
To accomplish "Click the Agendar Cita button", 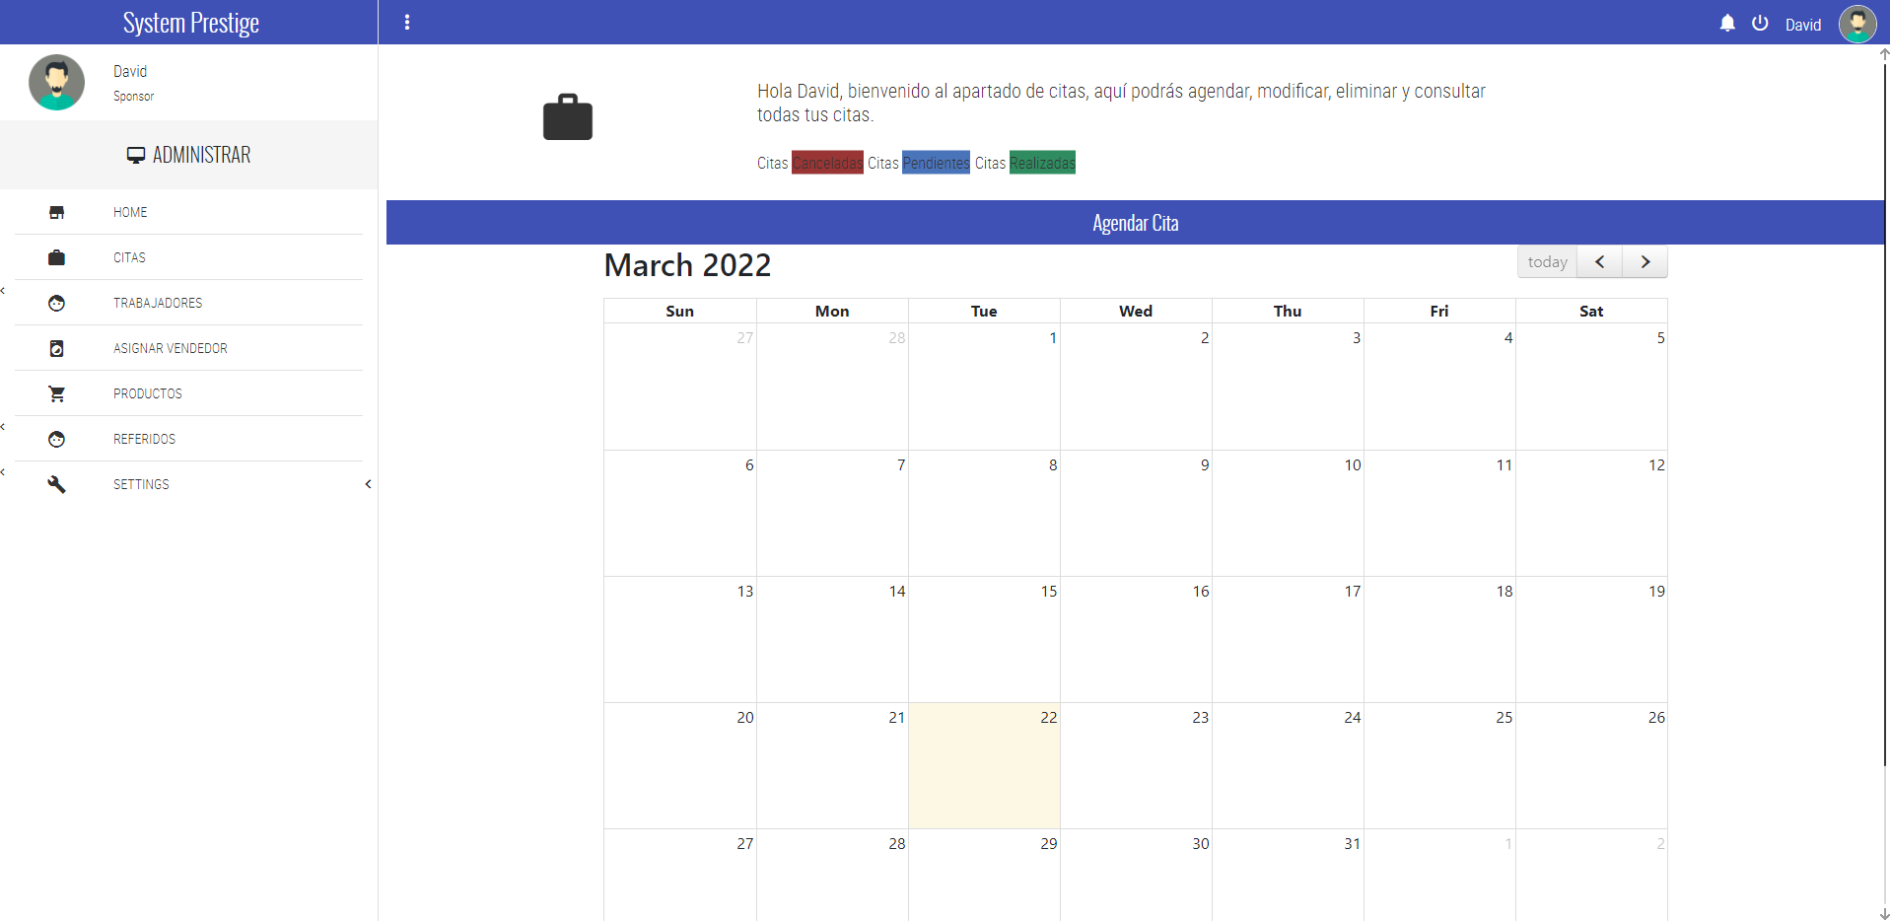I will pos(1135,223).
